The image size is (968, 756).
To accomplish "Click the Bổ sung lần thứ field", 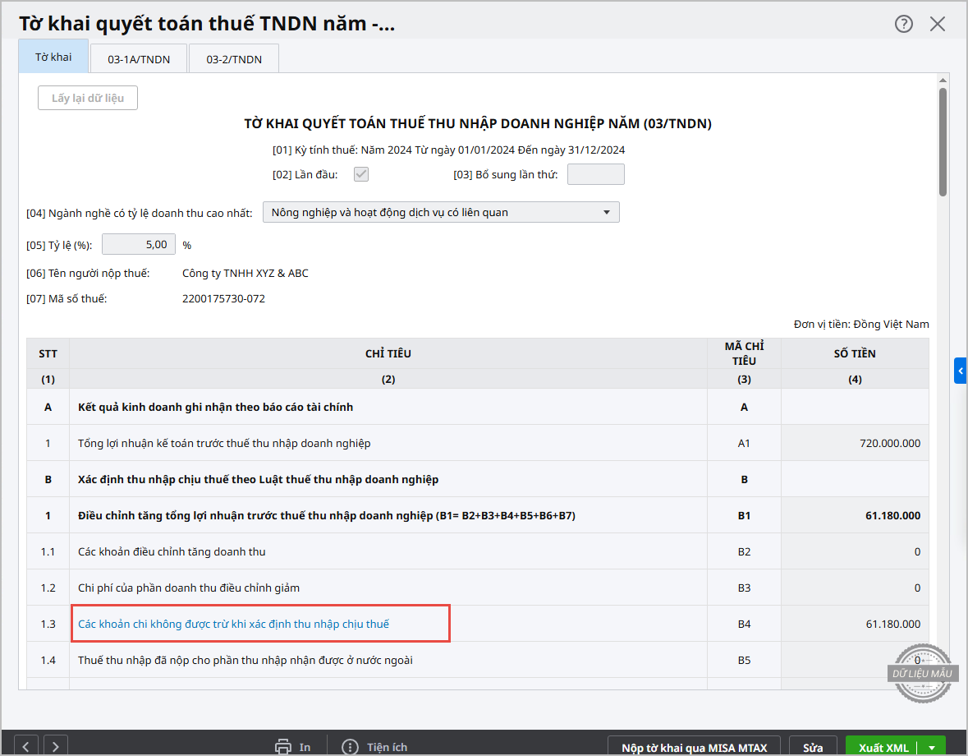I will click(x=595, y=174).
